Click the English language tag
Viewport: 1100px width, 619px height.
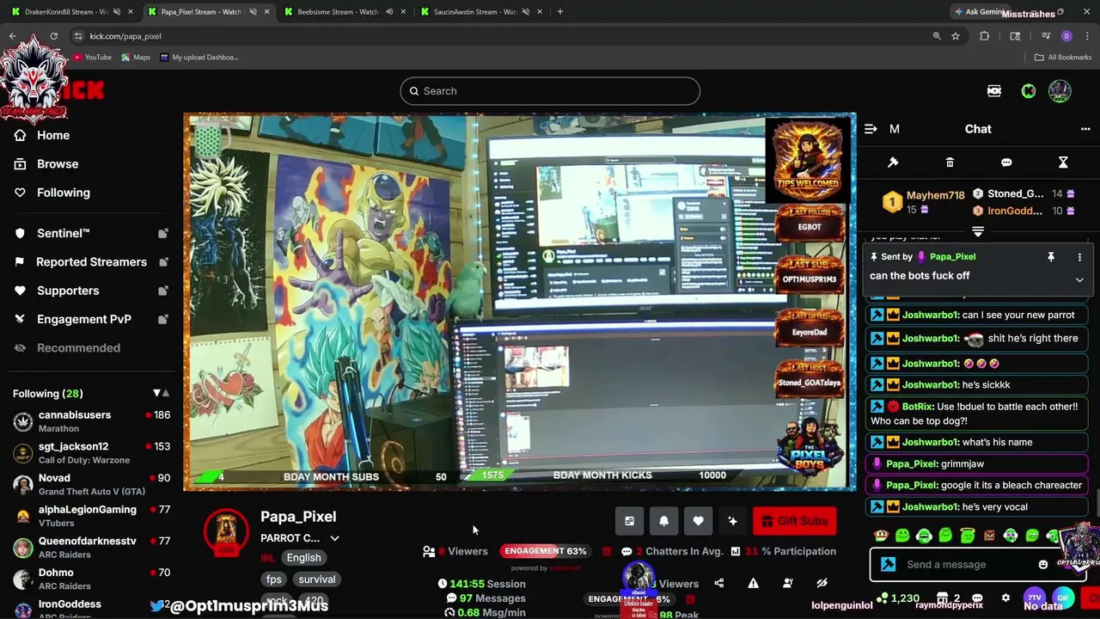[303, 557]
